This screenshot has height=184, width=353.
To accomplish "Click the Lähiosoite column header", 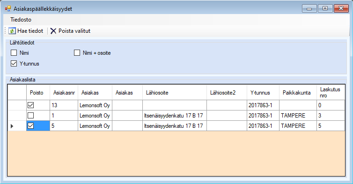I will point(175,93).
